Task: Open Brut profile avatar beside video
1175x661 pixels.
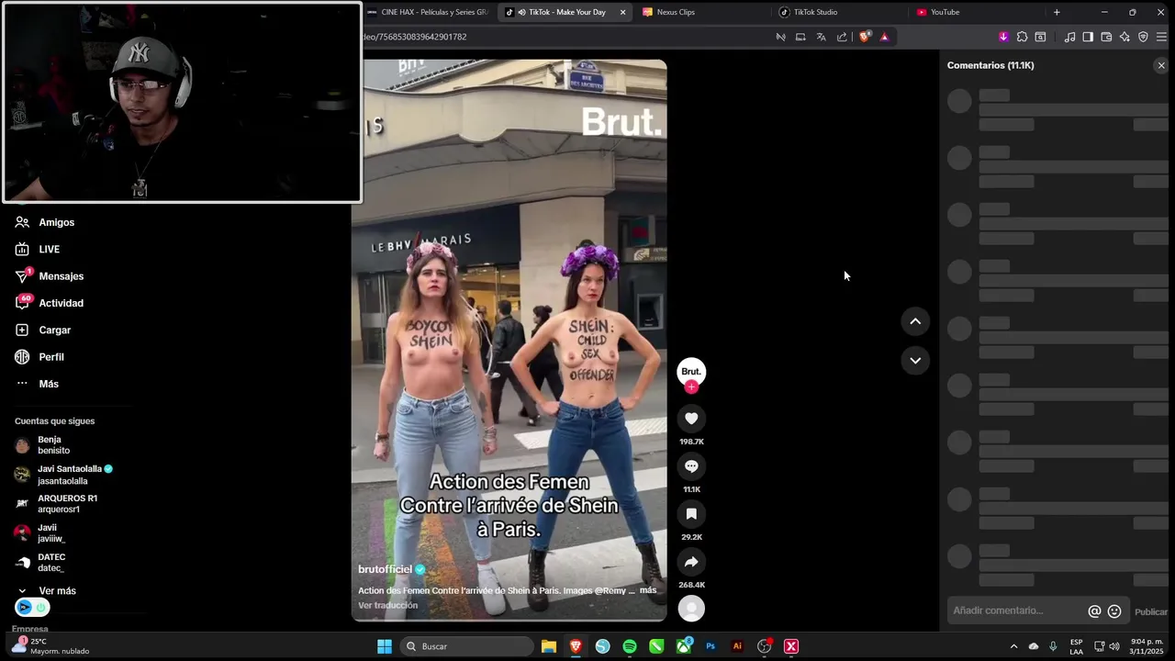Action: coord(691,371)
